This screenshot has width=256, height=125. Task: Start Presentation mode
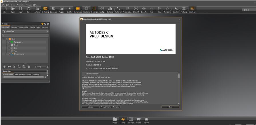127,10
